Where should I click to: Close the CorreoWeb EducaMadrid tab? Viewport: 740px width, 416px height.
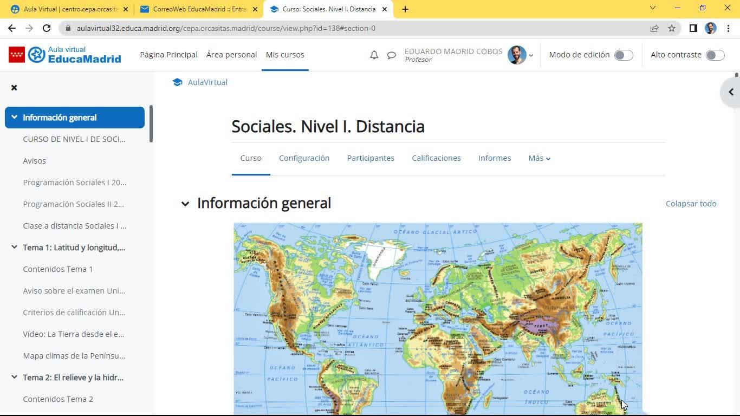click(255, 9)
